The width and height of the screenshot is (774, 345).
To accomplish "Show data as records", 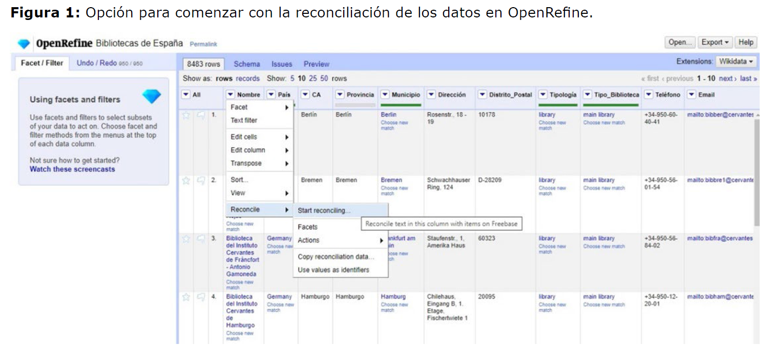I will click(248, 79).
